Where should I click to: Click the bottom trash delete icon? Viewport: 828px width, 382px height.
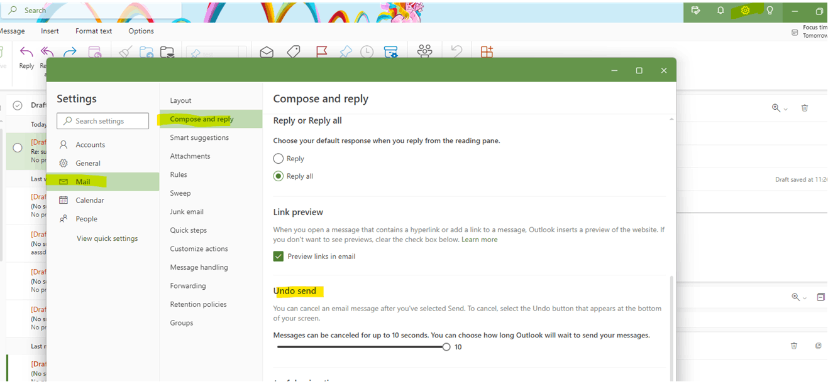tap(794, 346)
